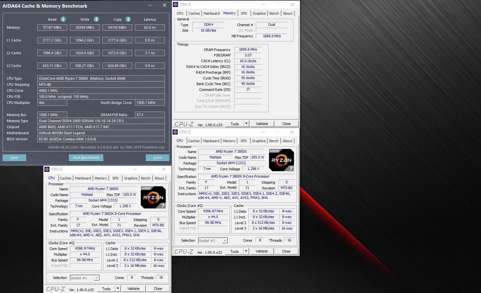Click Close button in CPU-Z Memory window
The image size is (481, 293).
click(x=286, y=124)
